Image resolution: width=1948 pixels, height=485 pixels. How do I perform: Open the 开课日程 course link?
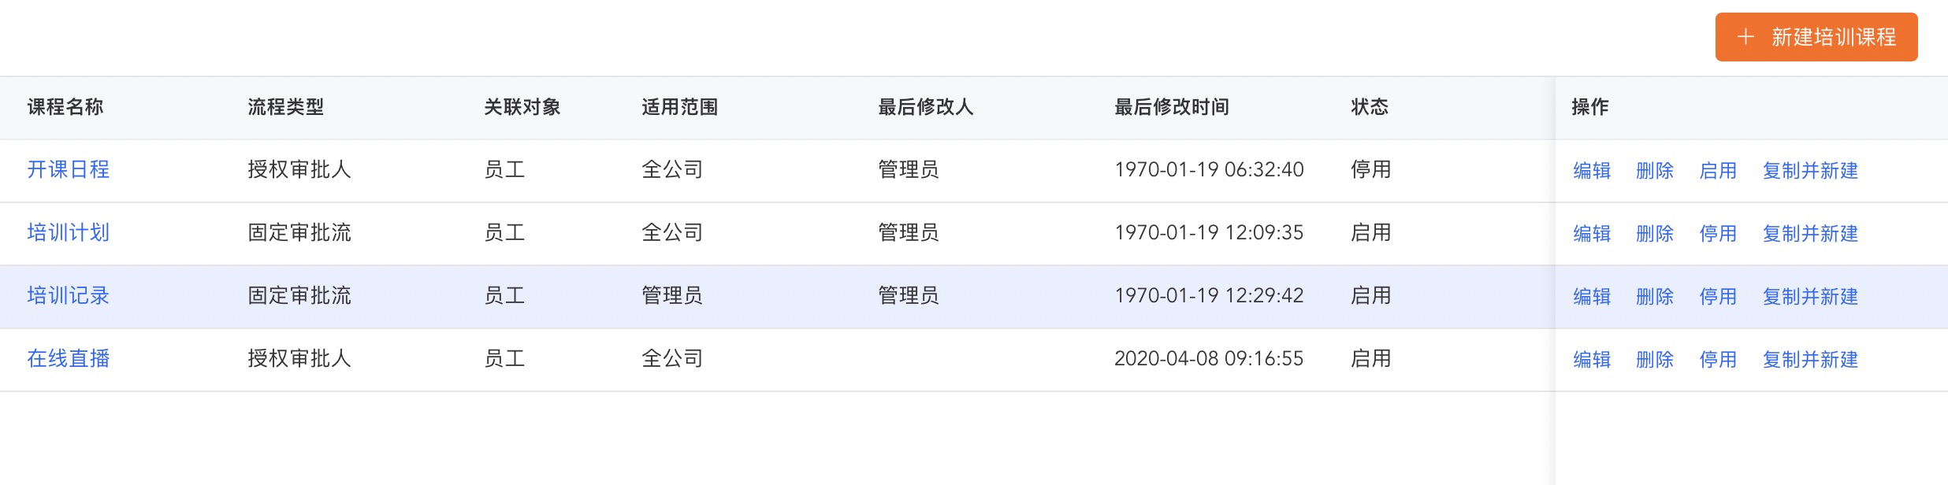tap(69, 170)
